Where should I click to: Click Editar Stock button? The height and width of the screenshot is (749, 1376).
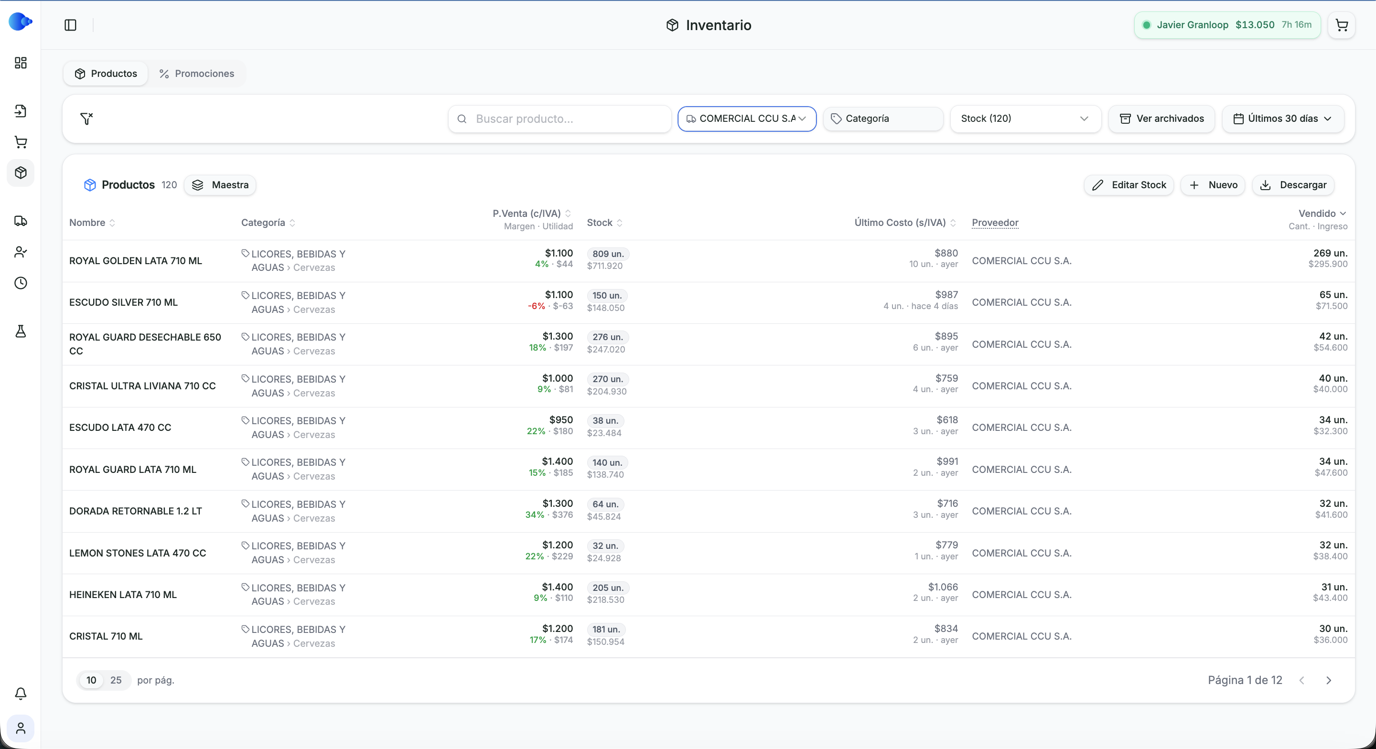click(1129, 185)
